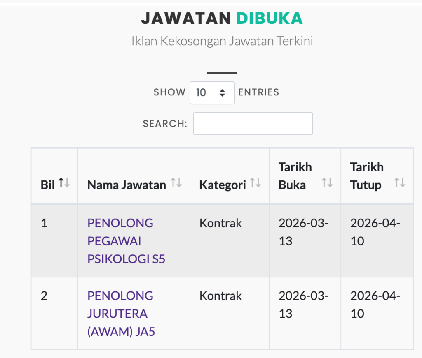
Task: Click the row number 2 cell
Action: pyautogui.click(x=44, y=296)
